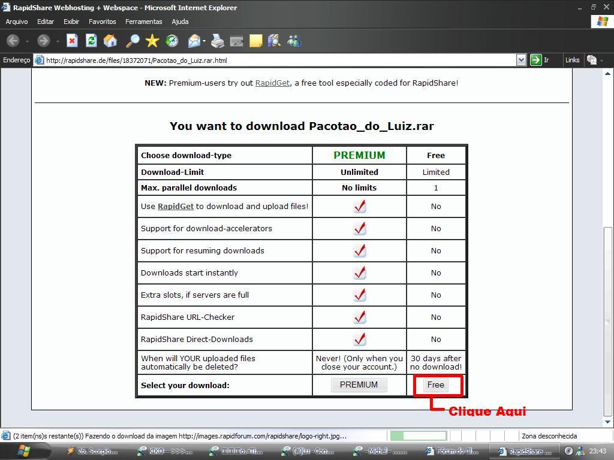Viewport: 614px width, 460px height.
Task: Click the PREMIUM download button
Action: [x=359, y=385]
